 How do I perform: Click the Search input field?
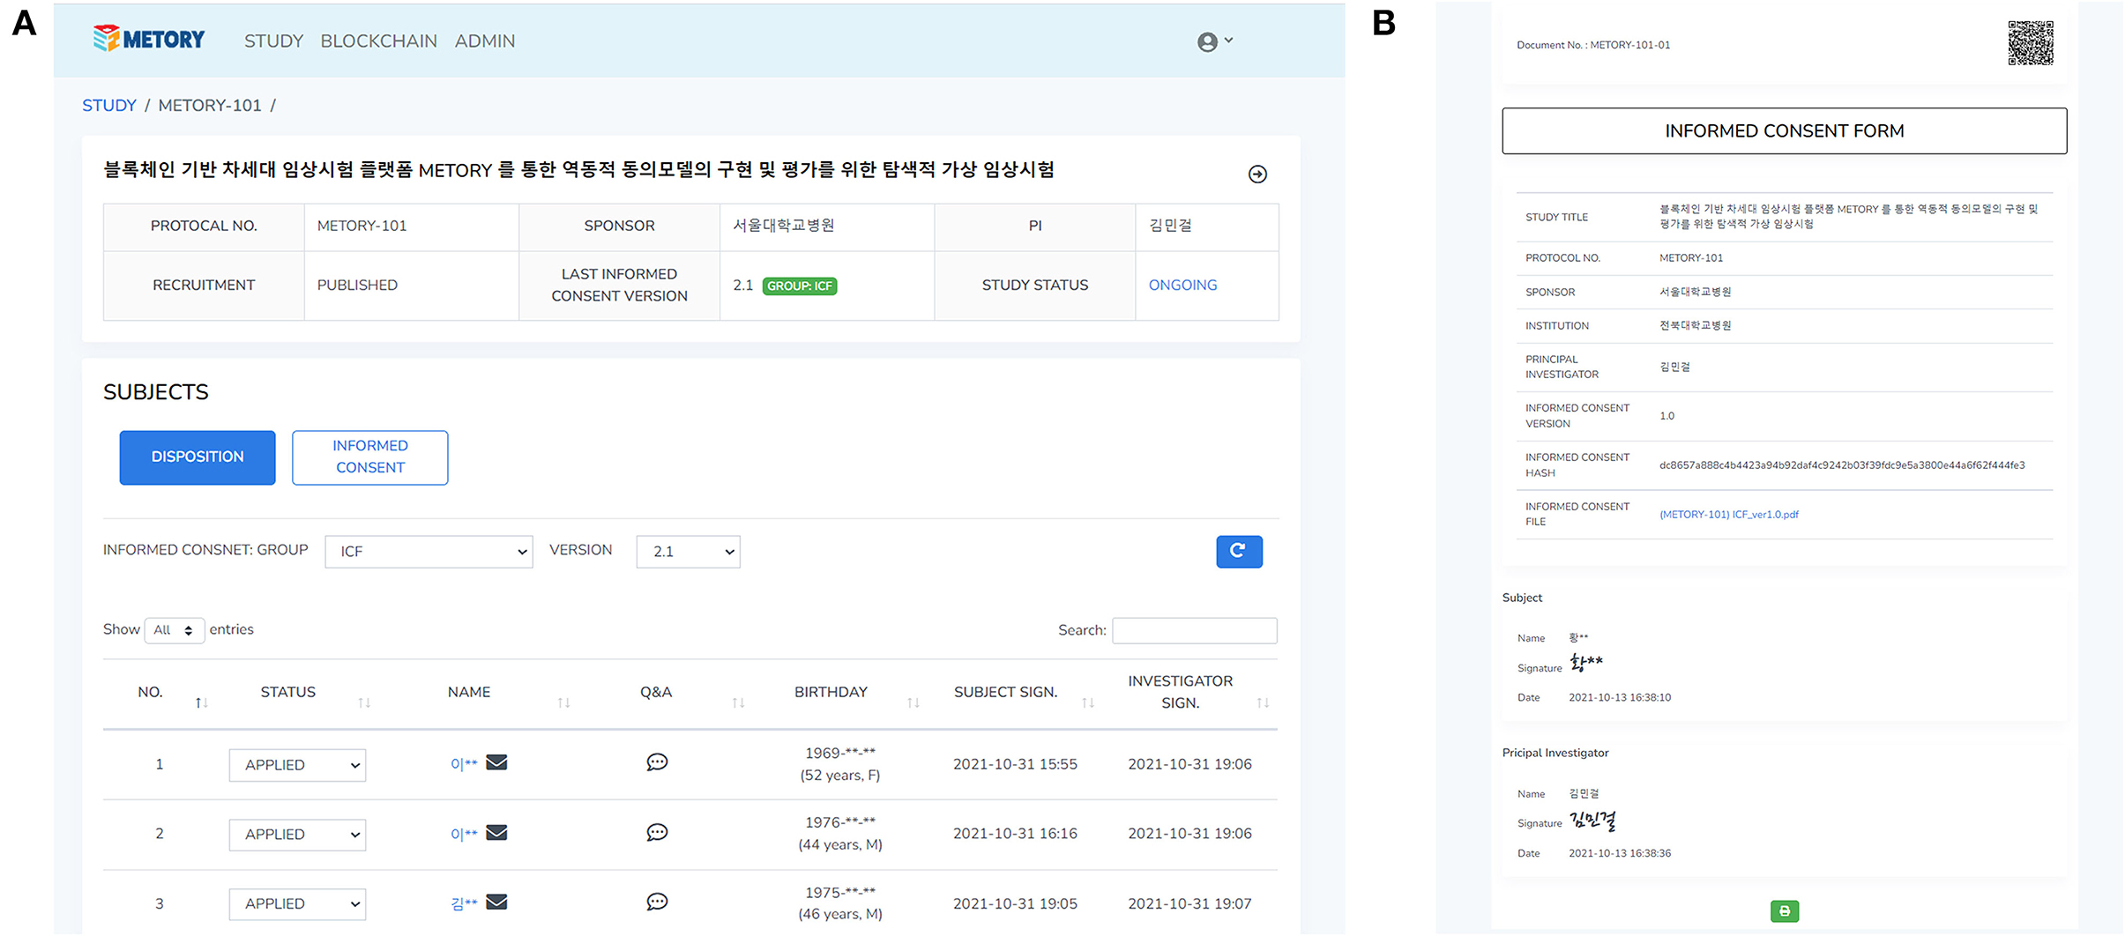pyautogui.click(x=1195, y=631)
